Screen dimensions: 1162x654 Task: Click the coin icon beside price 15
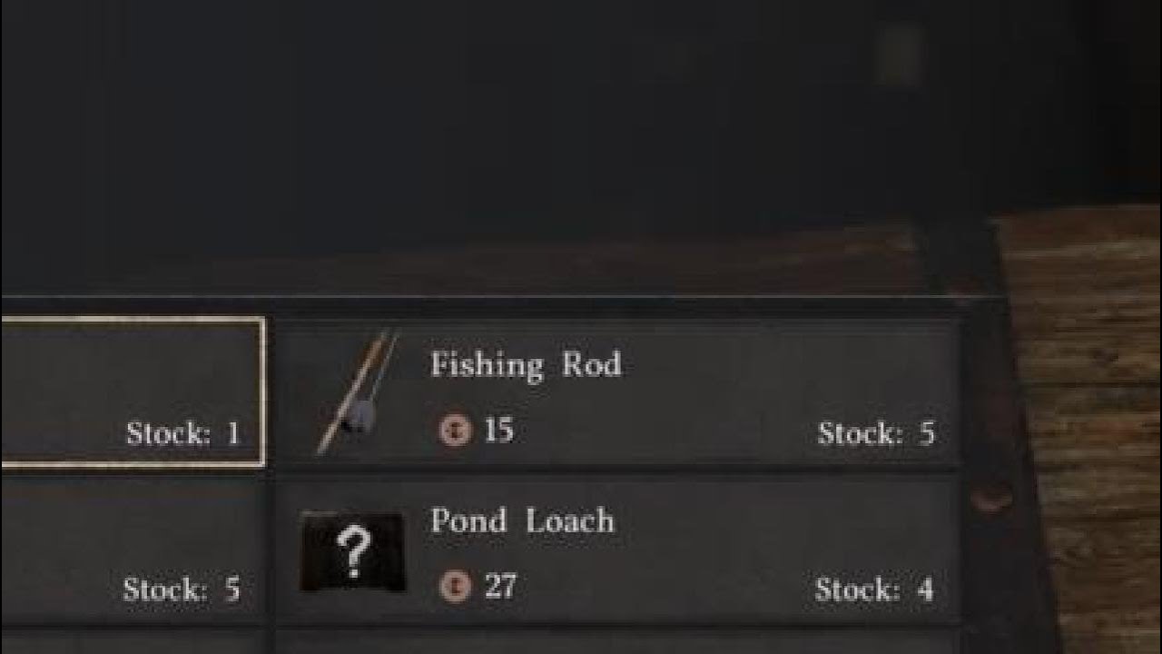pos(455,430)
